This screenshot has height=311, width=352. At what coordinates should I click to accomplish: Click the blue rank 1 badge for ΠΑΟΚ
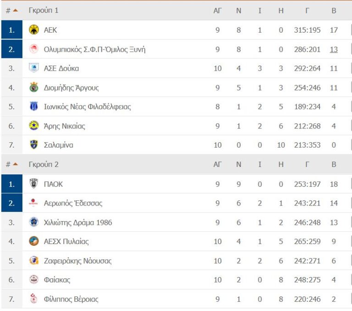pos(11,184)
